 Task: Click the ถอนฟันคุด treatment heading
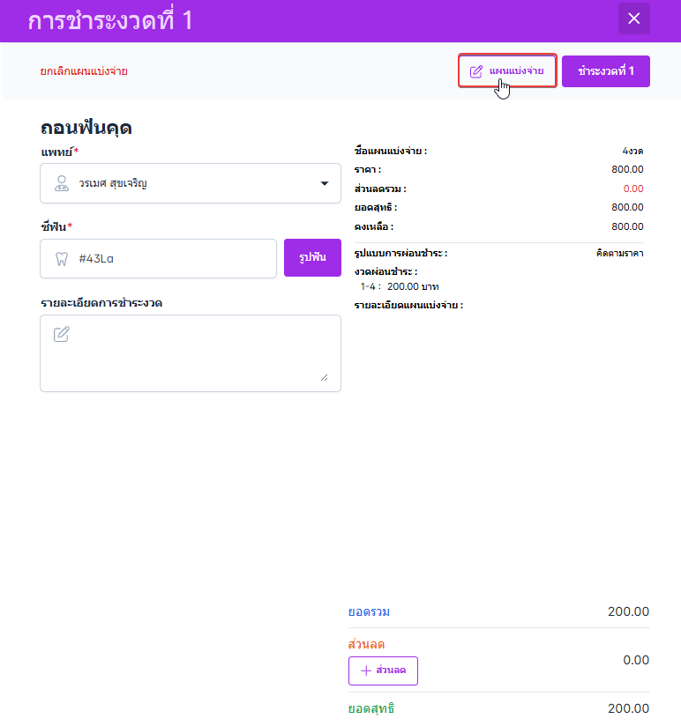(x=86, y=128)
